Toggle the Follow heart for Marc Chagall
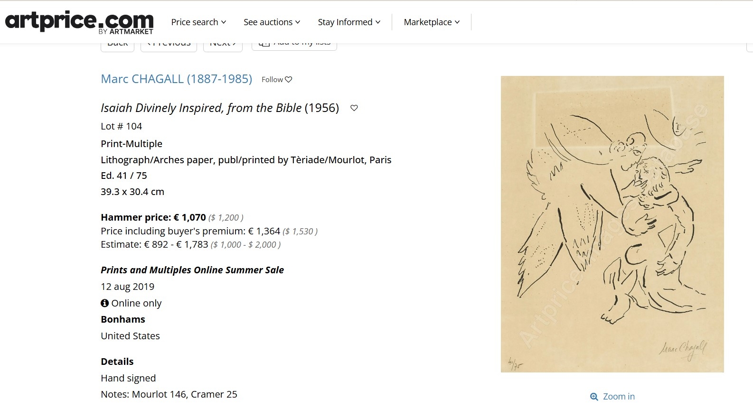The height and width of the screenshot is (409, 753). pos(289,80)
